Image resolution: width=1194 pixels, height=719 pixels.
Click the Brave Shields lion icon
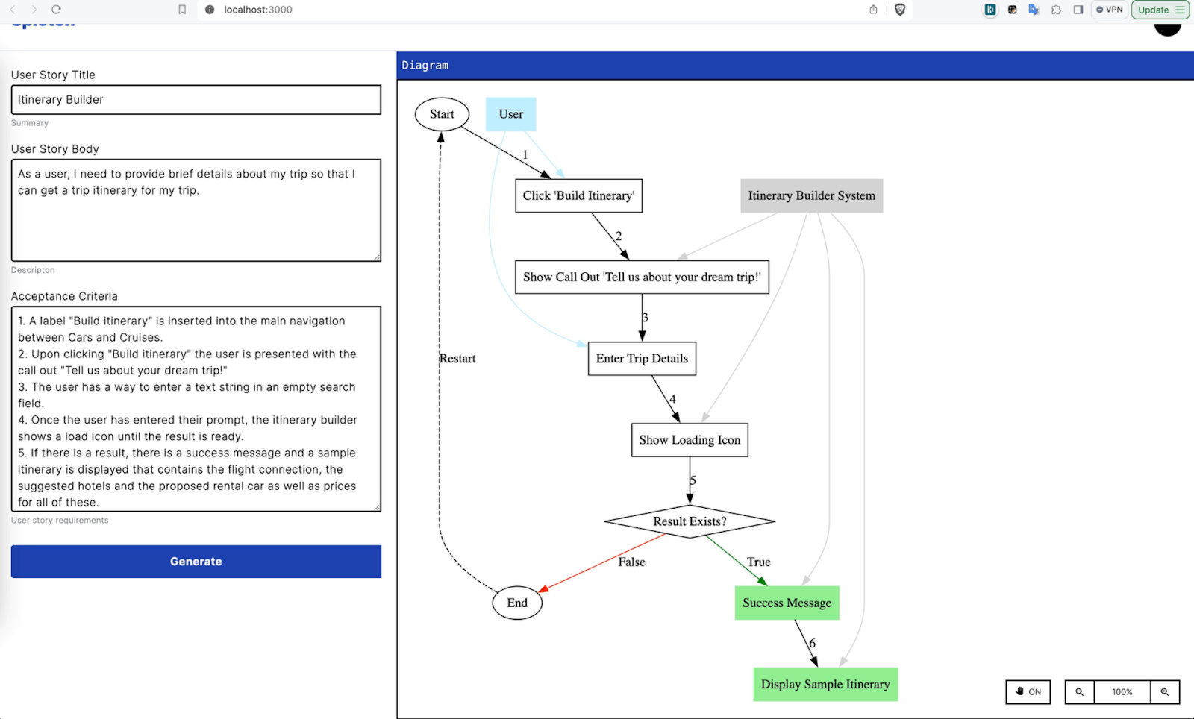tap(901, 10)
